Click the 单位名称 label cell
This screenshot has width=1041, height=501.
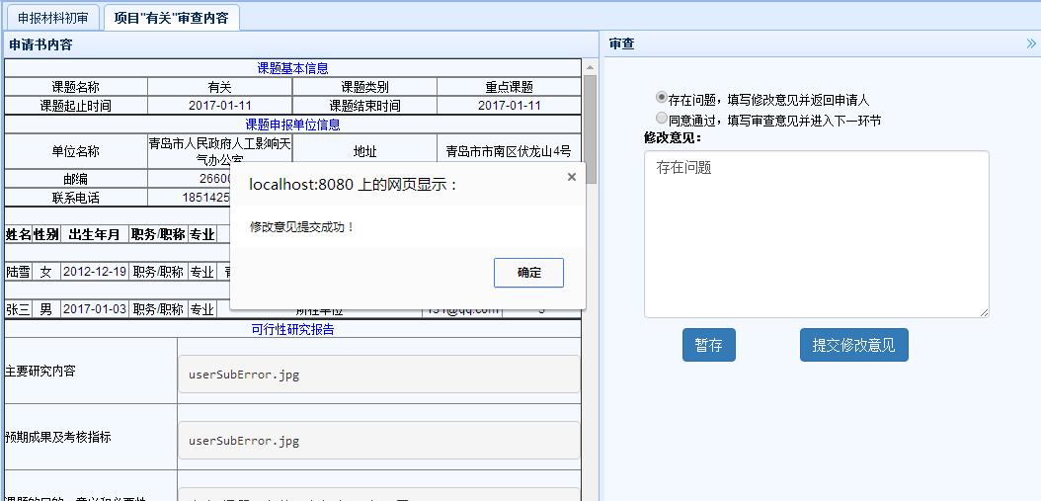[x=76, y=151]
